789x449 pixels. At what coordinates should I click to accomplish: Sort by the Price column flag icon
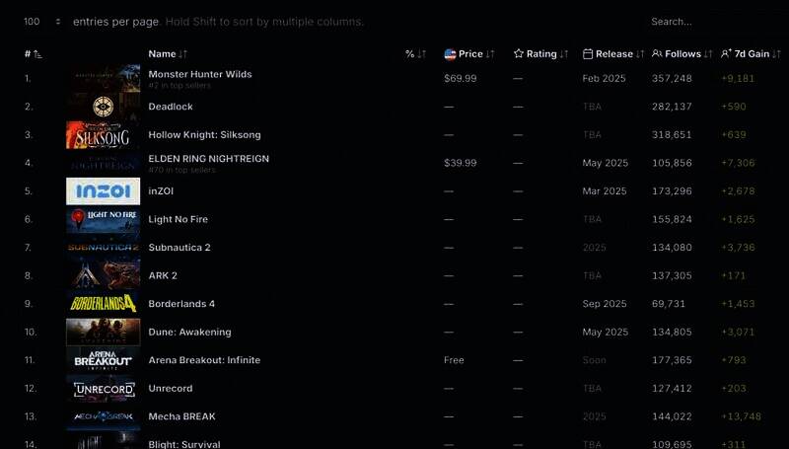pyautogui.click(x=450, y=54)
